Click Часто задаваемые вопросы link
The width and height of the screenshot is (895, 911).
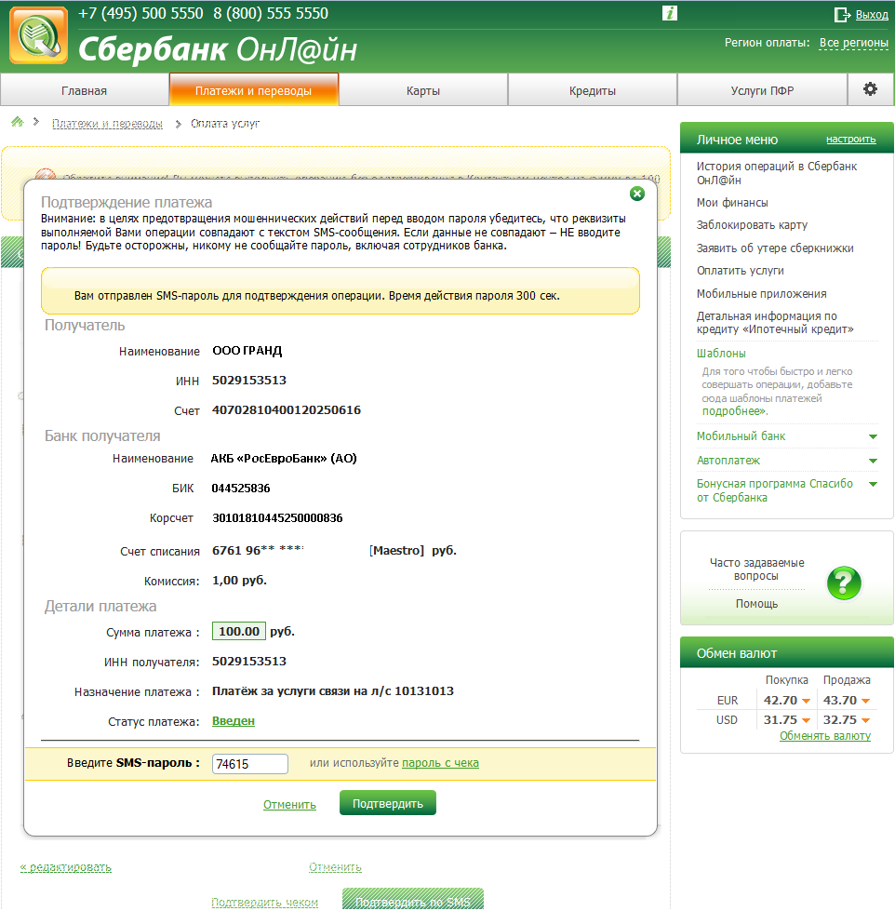coord(756,569)
